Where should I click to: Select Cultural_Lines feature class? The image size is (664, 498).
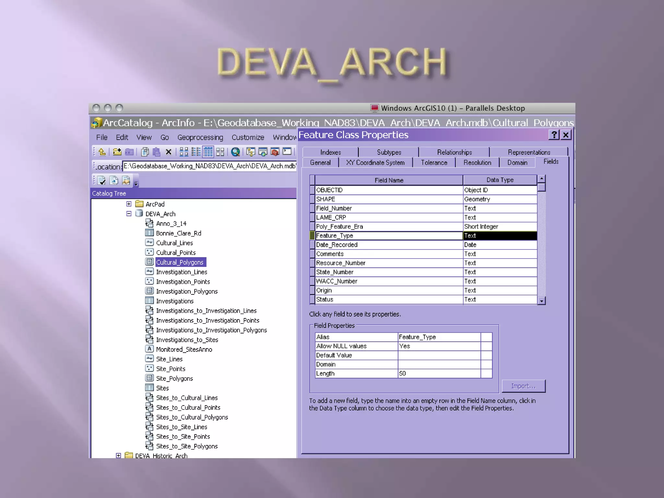(x=174, y=243)
